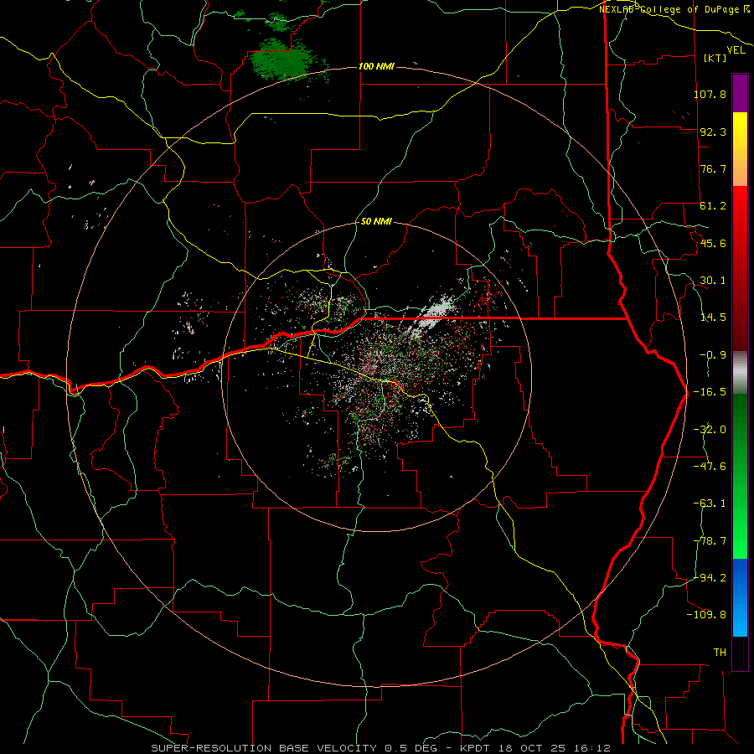Click the NEXLAB-College of DuPage credit text
The image size is (754, 754).
click(674, 9)
